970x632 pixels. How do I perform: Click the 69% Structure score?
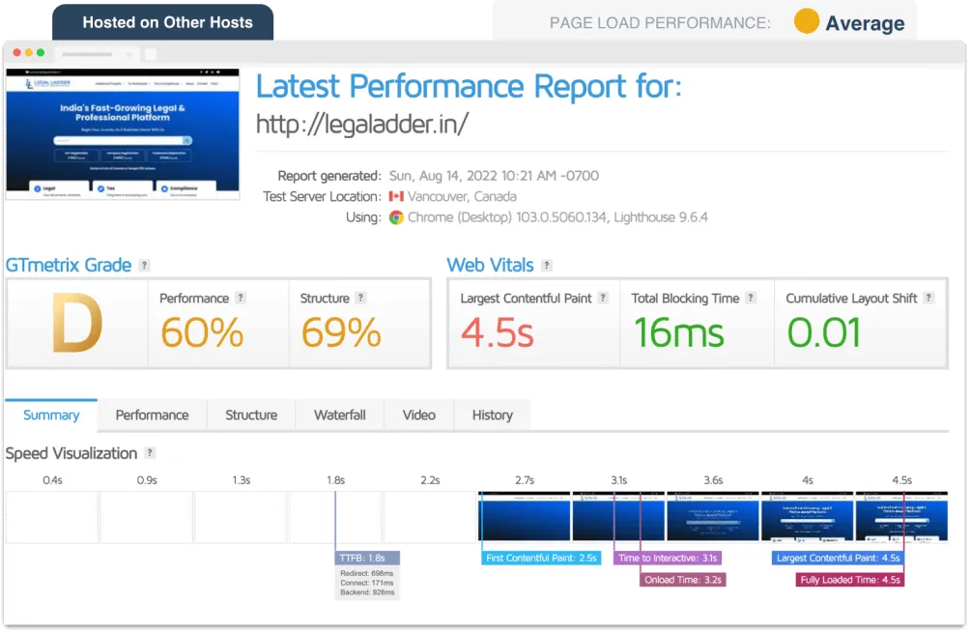click(x=341, y=333)
